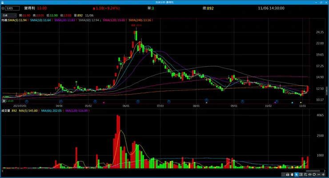Maximize the technical analysis window

coord(321,2)
